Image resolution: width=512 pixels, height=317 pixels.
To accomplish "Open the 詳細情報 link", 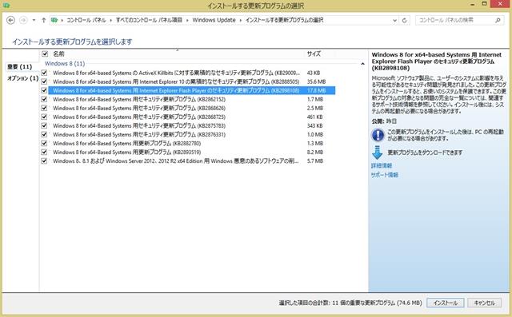I will [382, 165].
